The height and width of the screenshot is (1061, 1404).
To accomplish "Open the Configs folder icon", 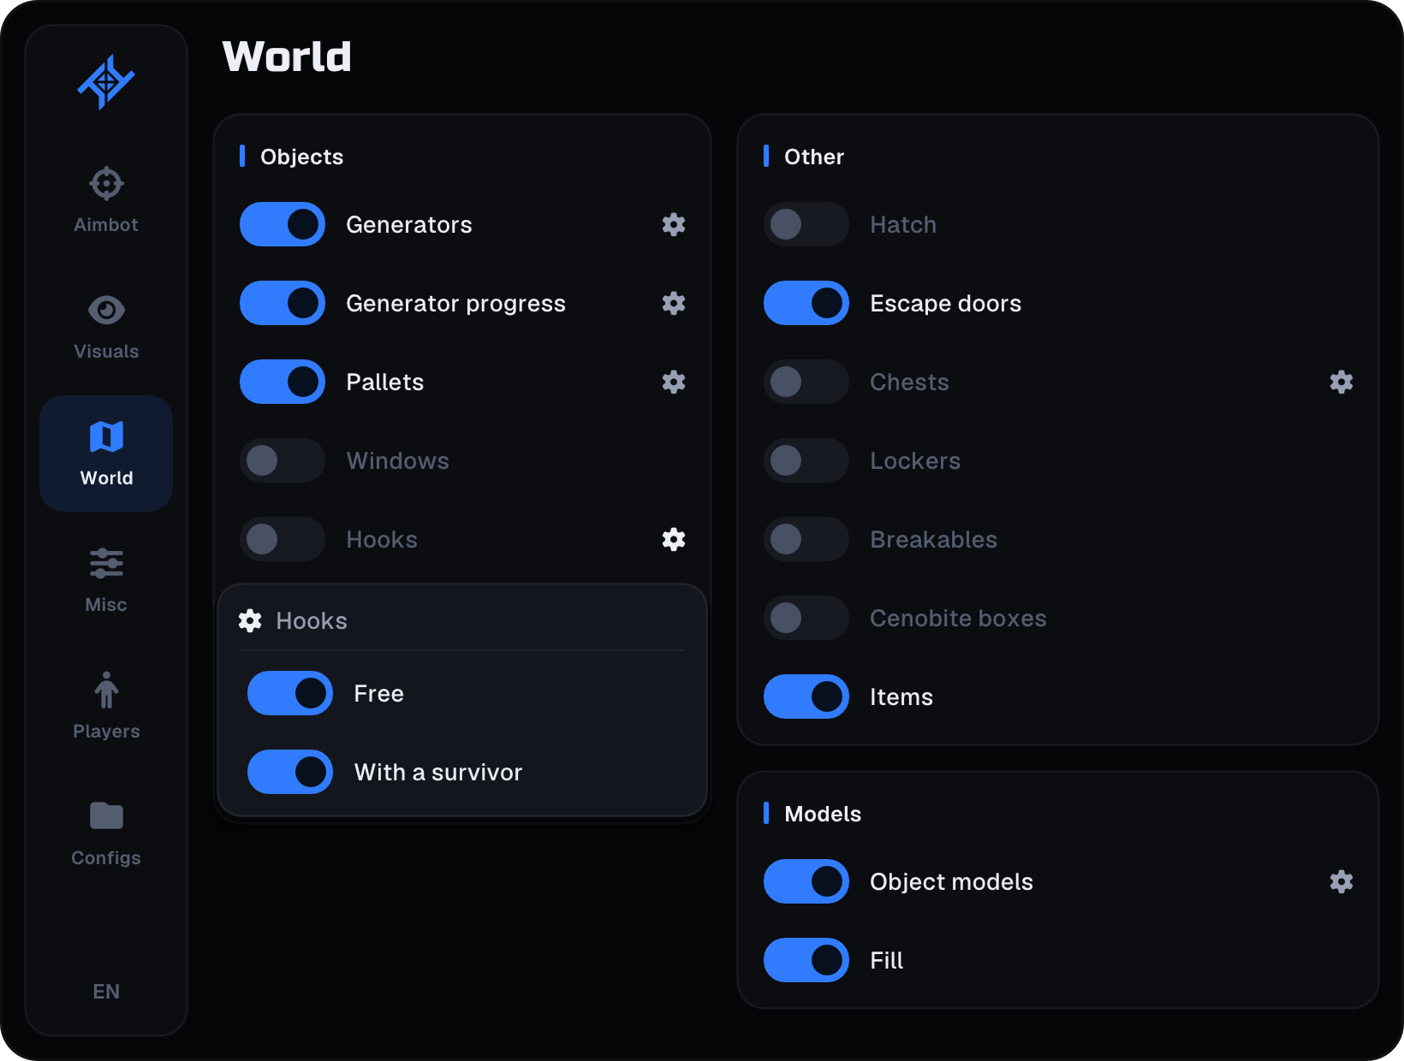I will click(106, 816).
